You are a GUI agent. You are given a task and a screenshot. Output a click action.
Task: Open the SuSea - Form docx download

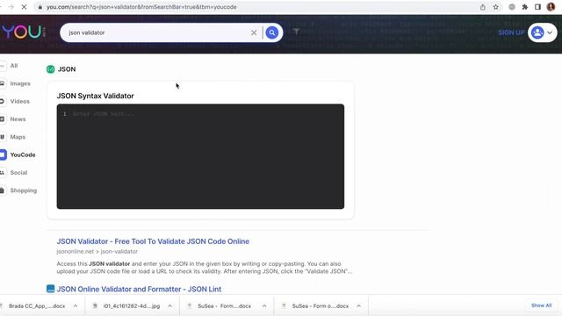[224, 306]
